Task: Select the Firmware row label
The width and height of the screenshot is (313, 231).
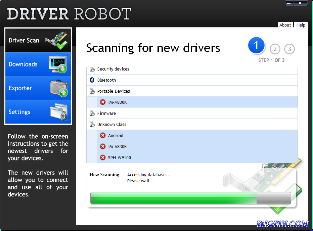Action: point(106,113)
